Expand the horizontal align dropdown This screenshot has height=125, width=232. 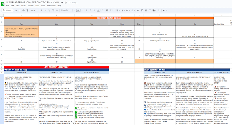click(x=118, y=10)
